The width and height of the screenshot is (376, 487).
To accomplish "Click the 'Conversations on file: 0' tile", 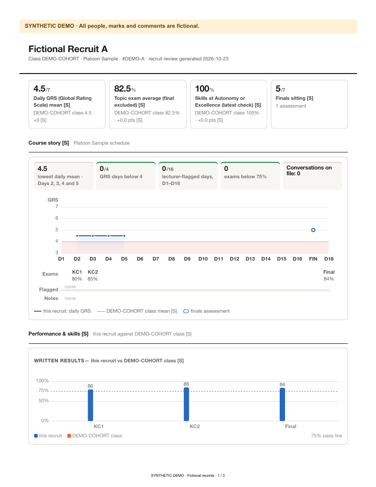I will click(312, 176).
